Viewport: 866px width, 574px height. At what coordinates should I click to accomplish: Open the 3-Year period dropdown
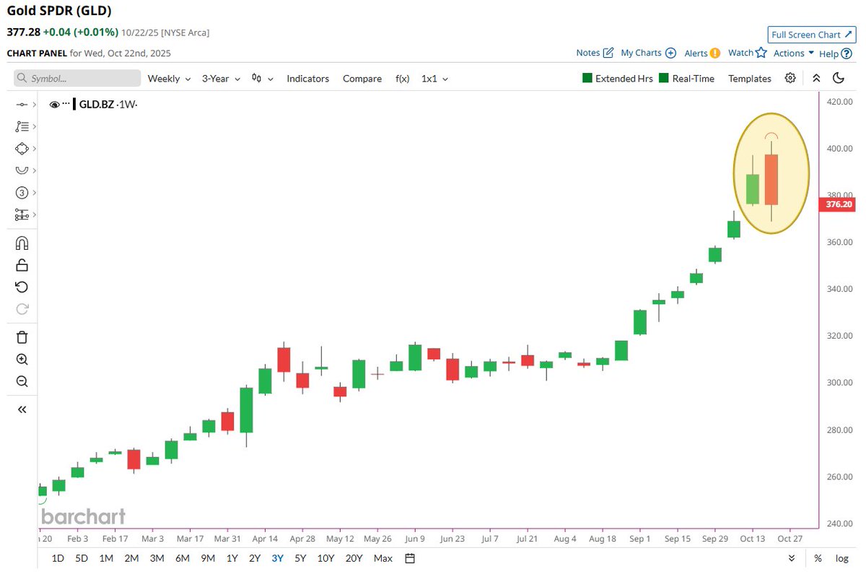tap(220, 79)
